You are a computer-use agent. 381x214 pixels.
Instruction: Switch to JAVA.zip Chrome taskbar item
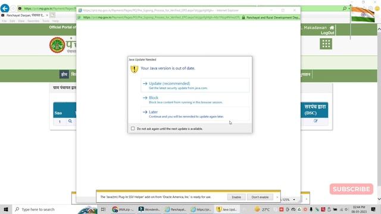(123, 209)
